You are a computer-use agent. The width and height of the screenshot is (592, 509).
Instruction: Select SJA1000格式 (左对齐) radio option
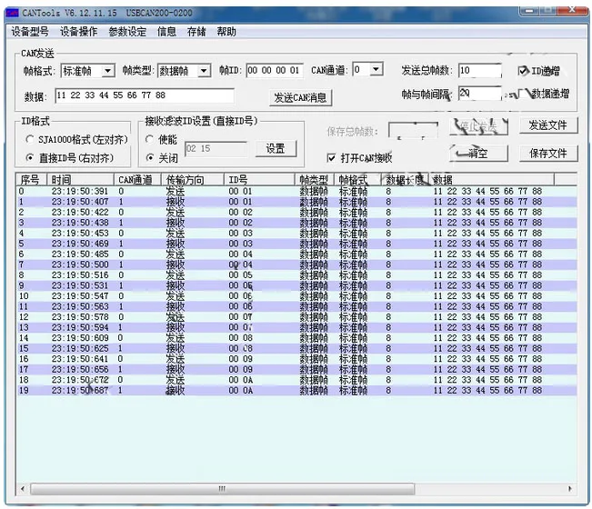[29, 140]
